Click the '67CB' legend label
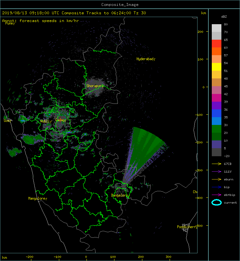The height and width of the screenshot is (261, 240). click(x=228, y=164)
